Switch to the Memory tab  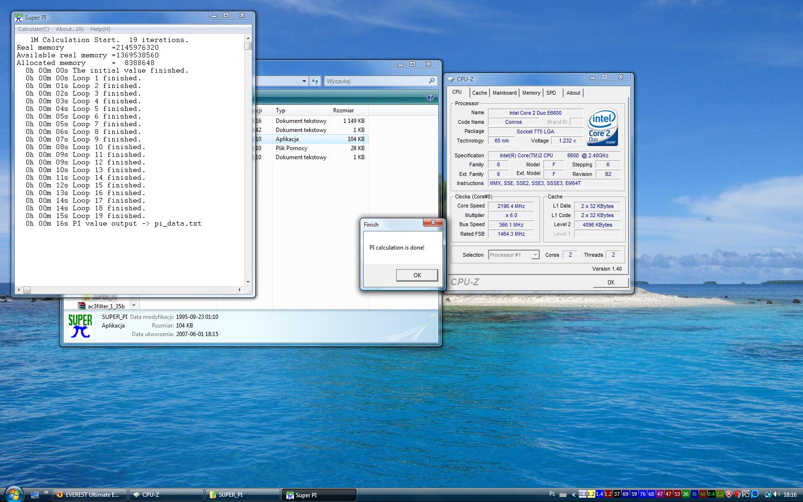pos(531,93)
